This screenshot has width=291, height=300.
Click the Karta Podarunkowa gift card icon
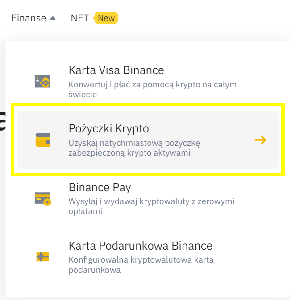tap(43, 257)
